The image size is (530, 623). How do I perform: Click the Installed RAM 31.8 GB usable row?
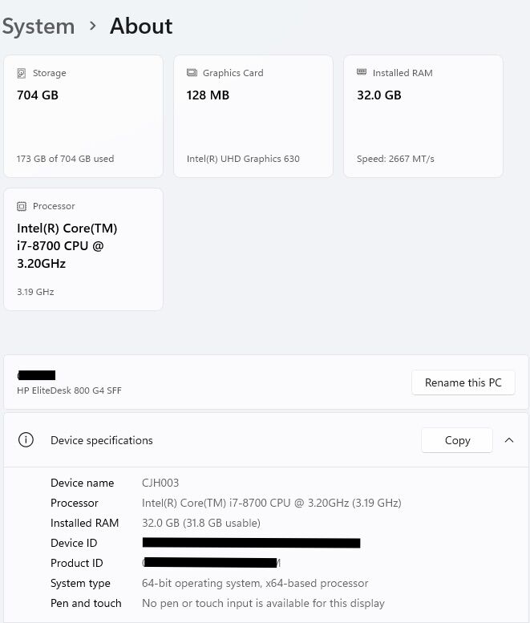click(x=200, y=523)
